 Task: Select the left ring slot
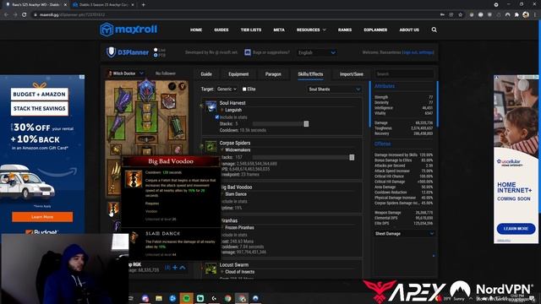coord(116,149)
